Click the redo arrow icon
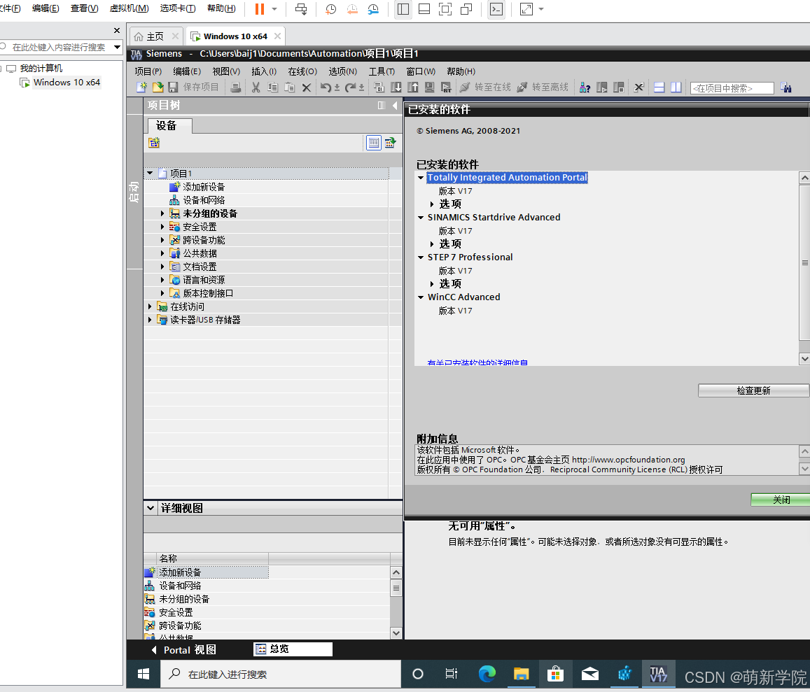810x692 pixels. [350, 87]
